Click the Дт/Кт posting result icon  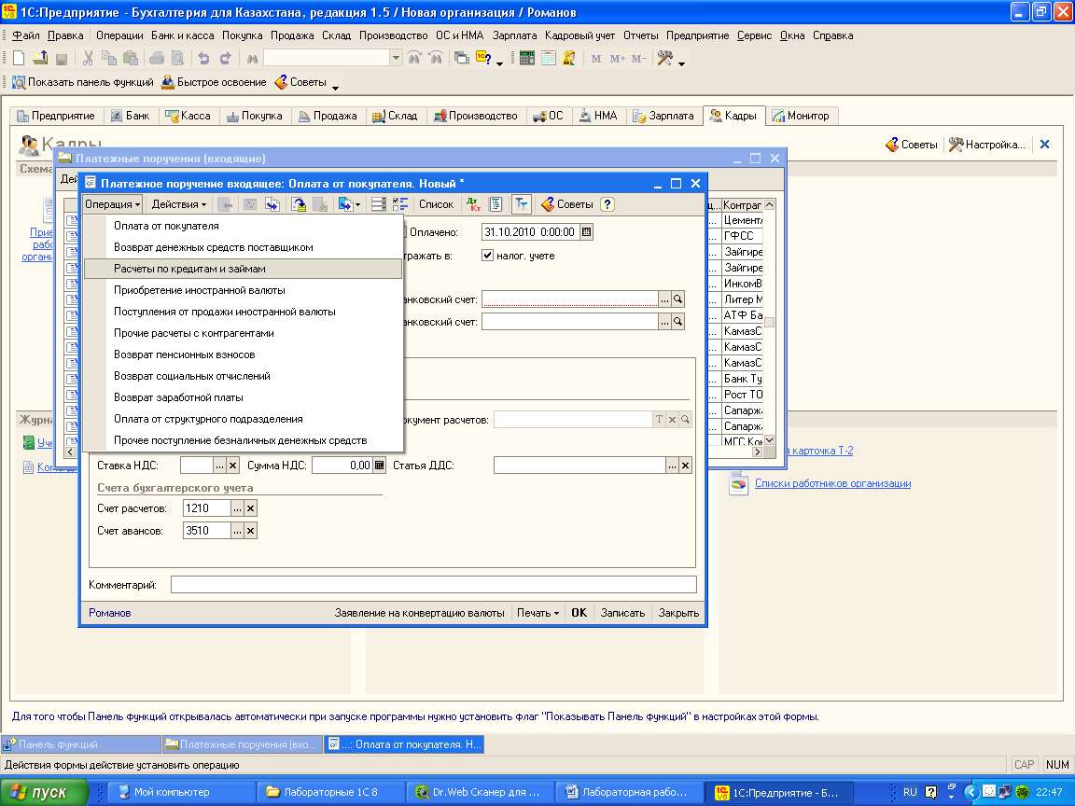474,204
